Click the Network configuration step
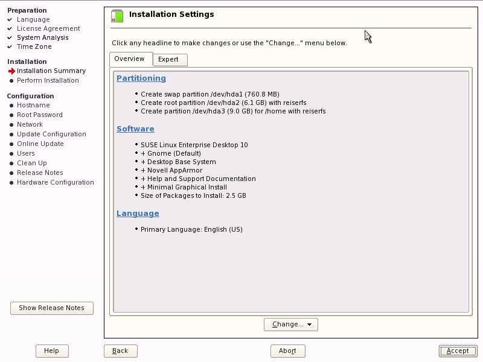The width and height of the screenshot is (483, 362). tap(30, 124)
